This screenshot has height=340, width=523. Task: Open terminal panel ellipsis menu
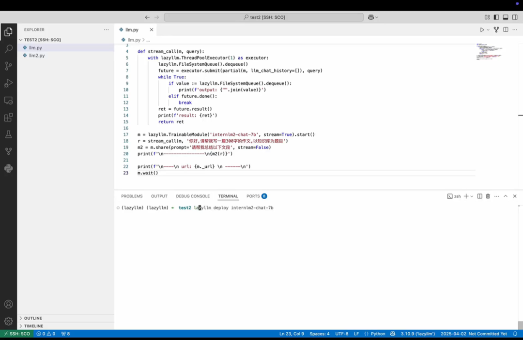coord(497,196)
